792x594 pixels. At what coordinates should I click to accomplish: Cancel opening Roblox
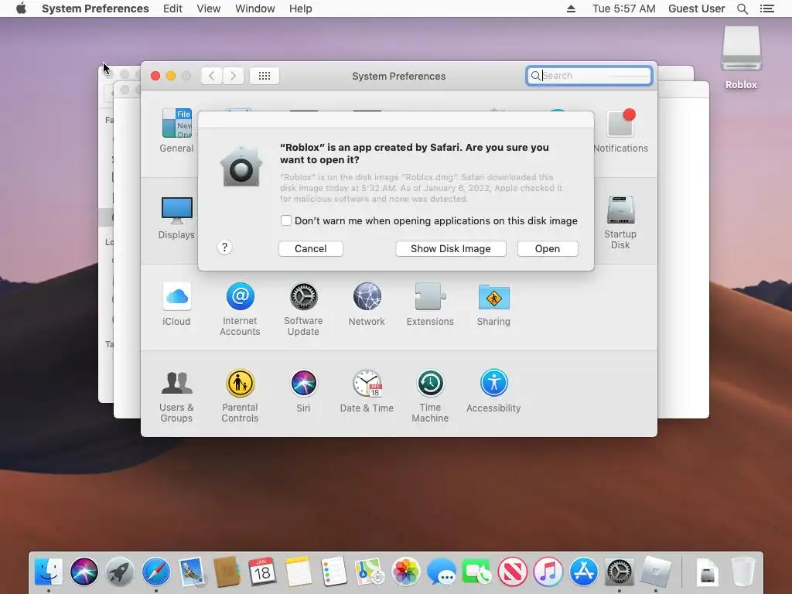coord(311,248)
